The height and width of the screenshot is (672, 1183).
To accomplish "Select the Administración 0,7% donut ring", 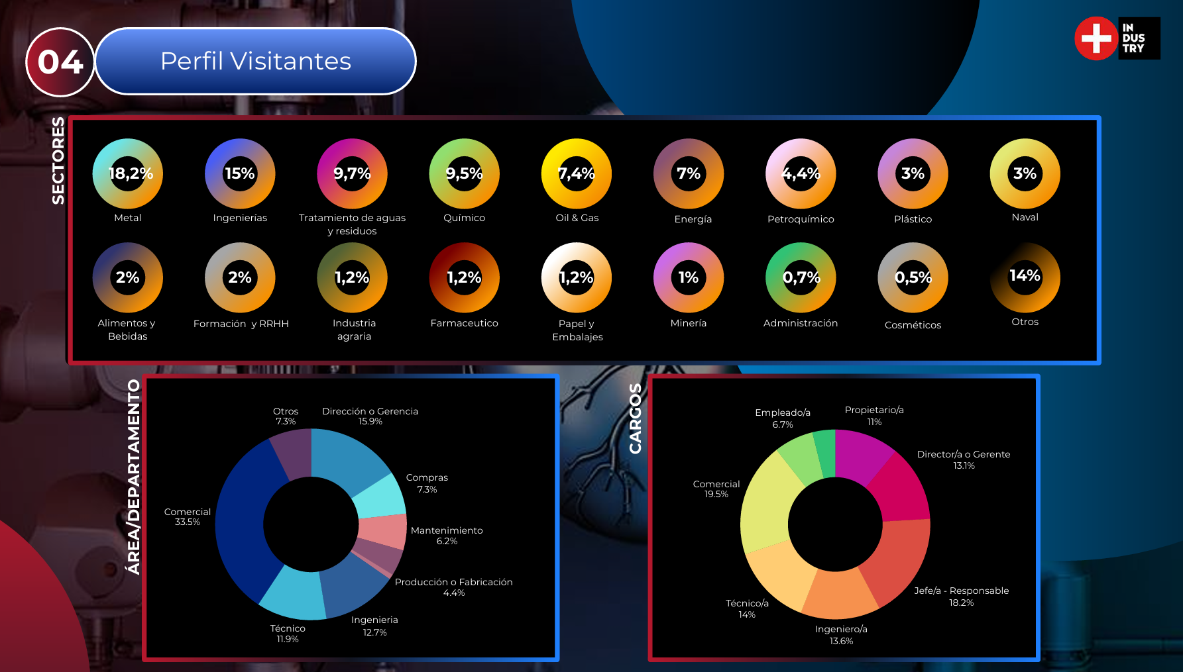I will click(x=801, y=277).
